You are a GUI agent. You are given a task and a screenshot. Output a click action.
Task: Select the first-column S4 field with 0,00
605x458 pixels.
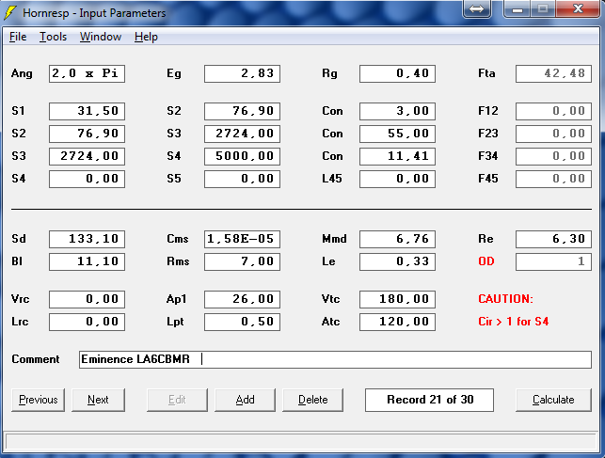click(87, 179)
